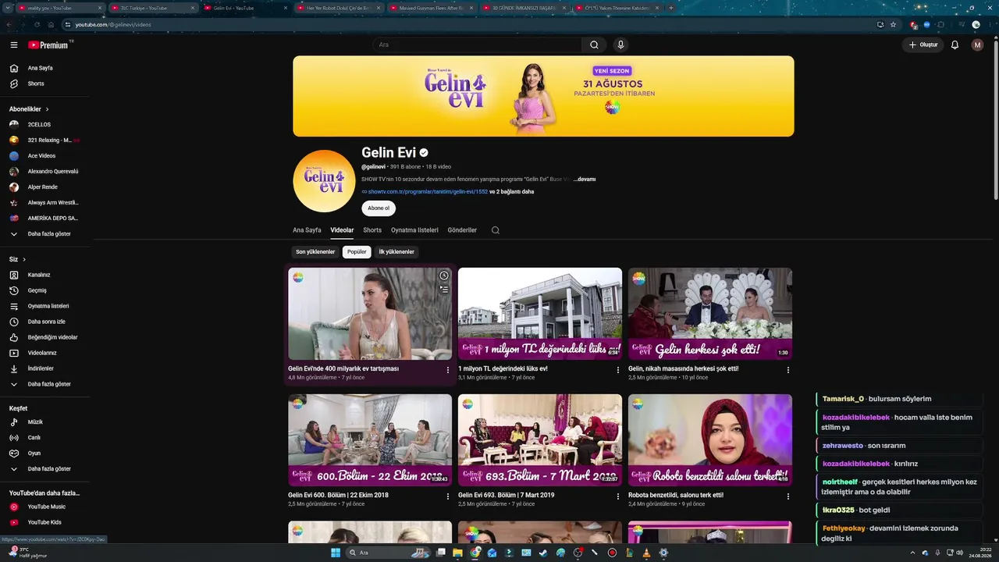Select the Popüler filter chip
The height and width of the screenshot is (562, 999).
357,252
